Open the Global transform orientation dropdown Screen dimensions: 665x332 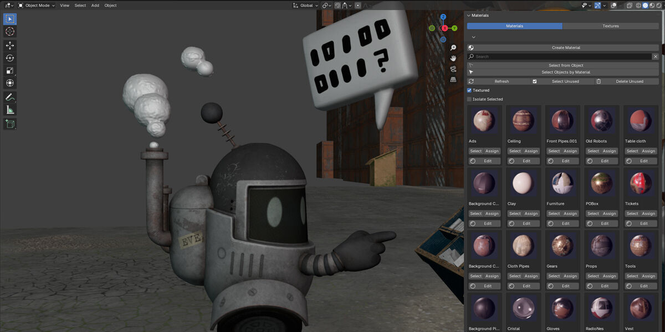point(305,5)
